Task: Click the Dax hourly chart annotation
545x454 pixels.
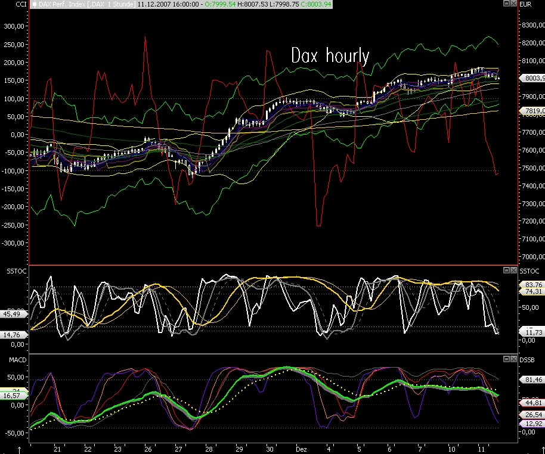Action: [x=330, y=55]
